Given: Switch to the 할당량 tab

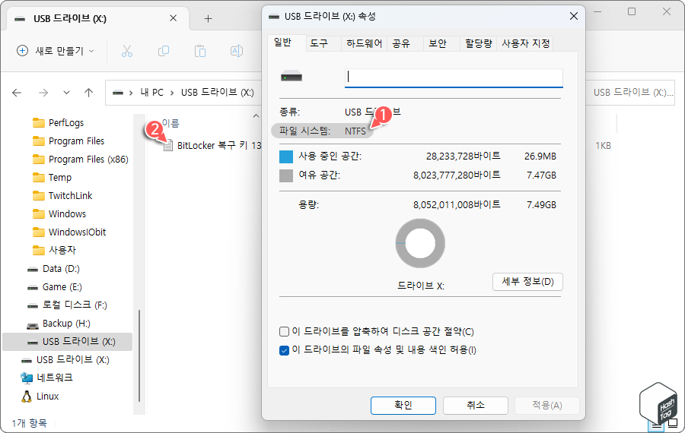Looking at the screenshot, I should pos(479,43).
